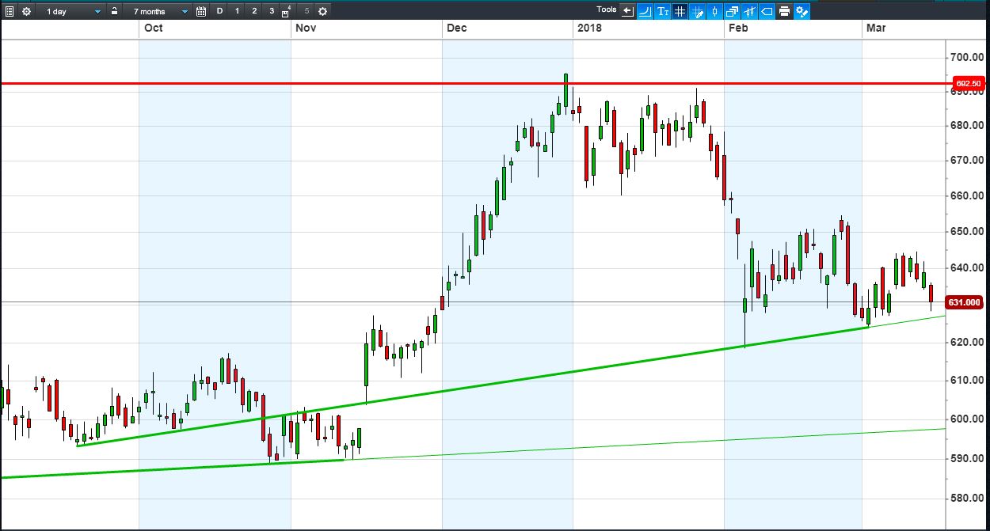Load chart template 5
This screenshot has width=990, height=531.
coord(307,11)
